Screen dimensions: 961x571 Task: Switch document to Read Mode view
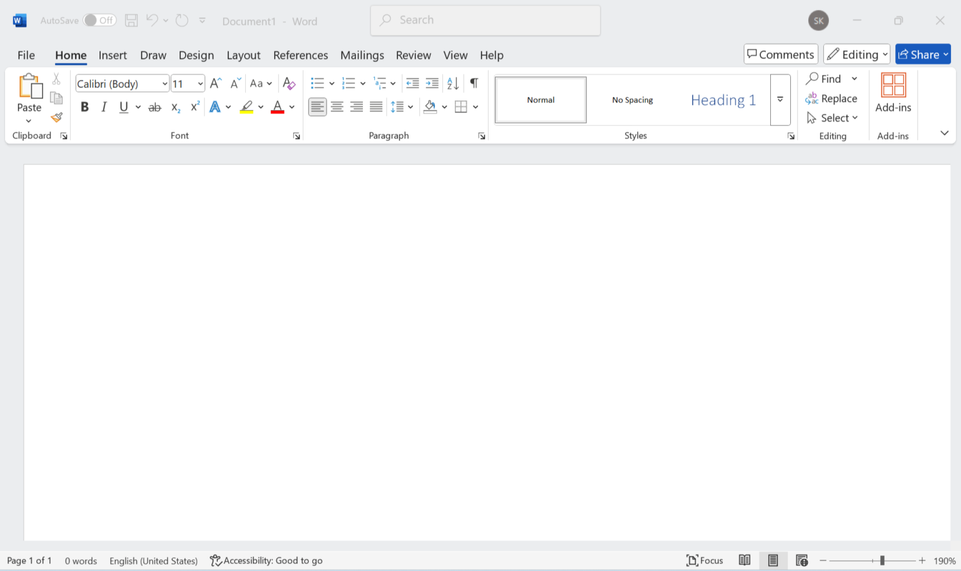click(745, 560)
